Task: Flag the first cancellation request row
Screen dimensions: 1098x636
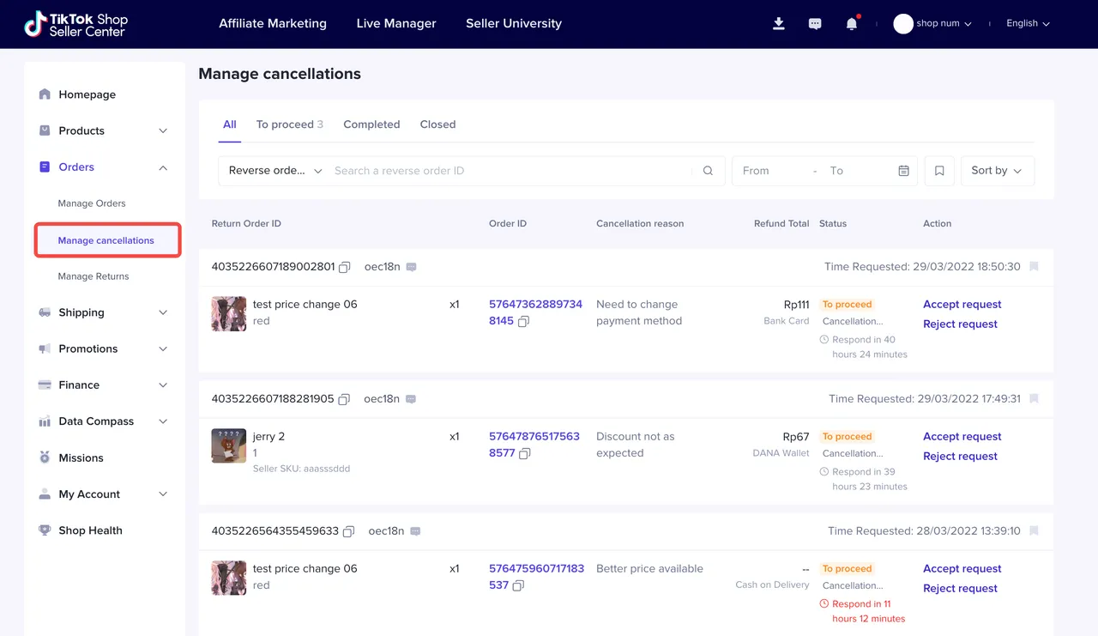Action: [1034, 267]
